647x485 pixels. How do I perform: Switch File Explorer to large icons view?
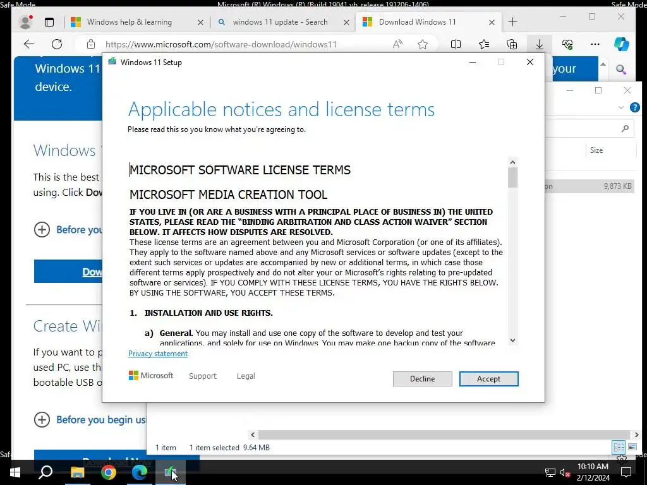tap(632, 447)
